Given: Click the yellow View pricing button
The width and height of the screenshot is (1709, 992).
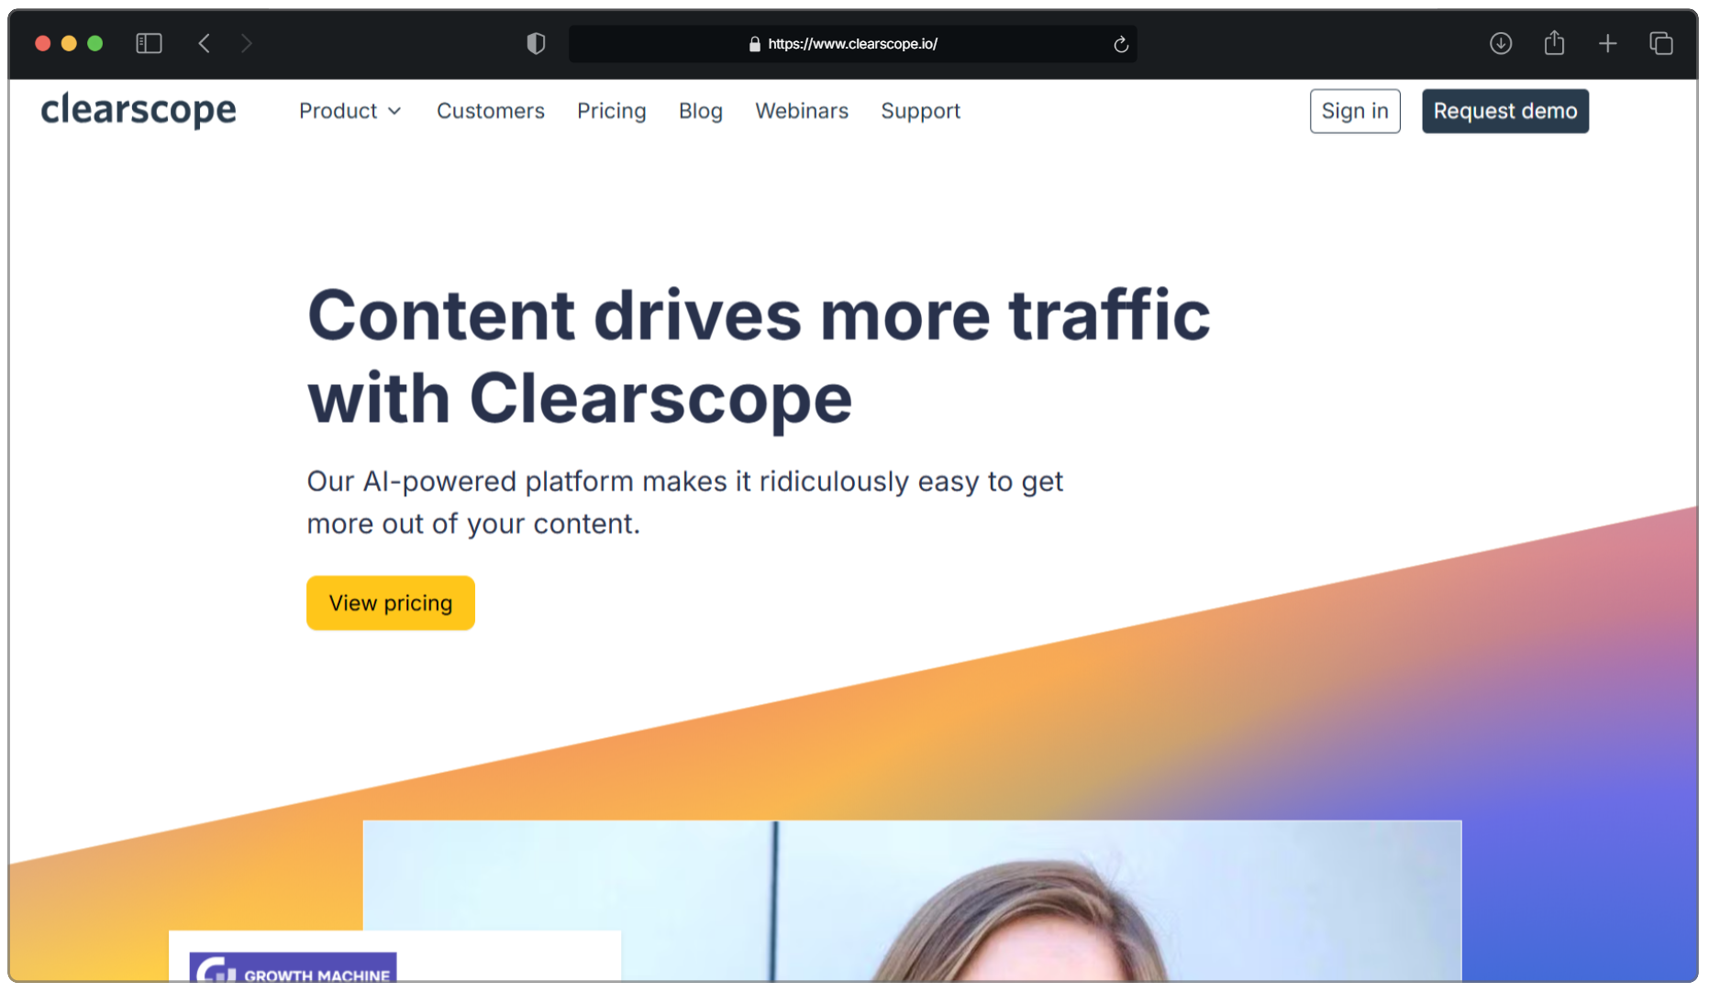Looking at the screenshot, I should pyautogui.click(x=391, y=602).
